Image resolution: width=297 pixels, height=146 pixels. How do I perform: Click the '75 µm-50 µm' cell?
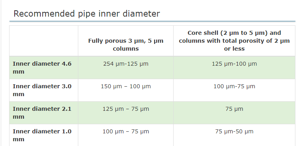(x=234, y=132)
